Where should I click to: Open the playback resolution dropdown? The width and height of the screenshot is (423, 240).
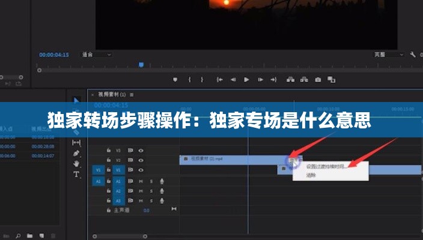[385, 55]
